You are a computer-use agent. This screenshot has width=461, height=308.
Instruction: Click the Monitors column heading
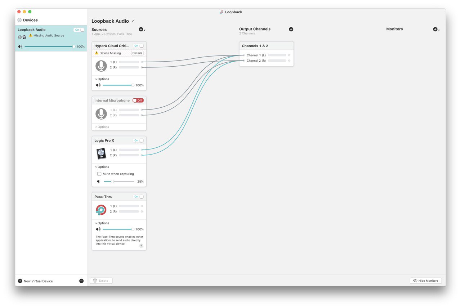click(x=394, y=29)
